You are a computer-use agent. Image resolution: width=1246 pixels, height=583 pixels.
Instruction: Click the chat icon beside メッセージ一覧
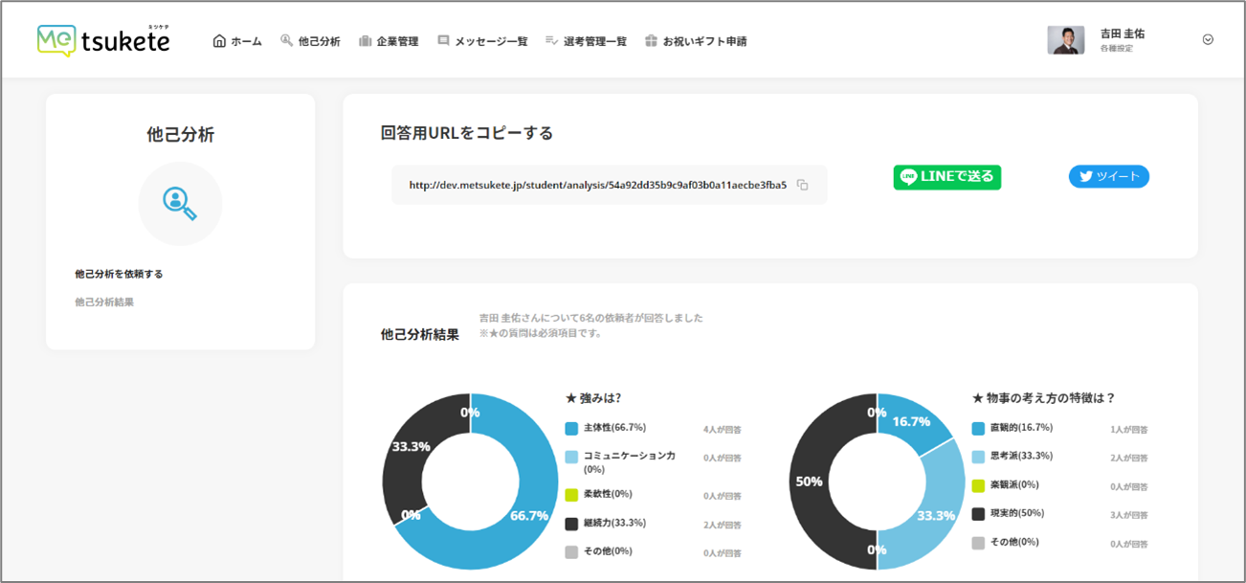tap(443, 41)
